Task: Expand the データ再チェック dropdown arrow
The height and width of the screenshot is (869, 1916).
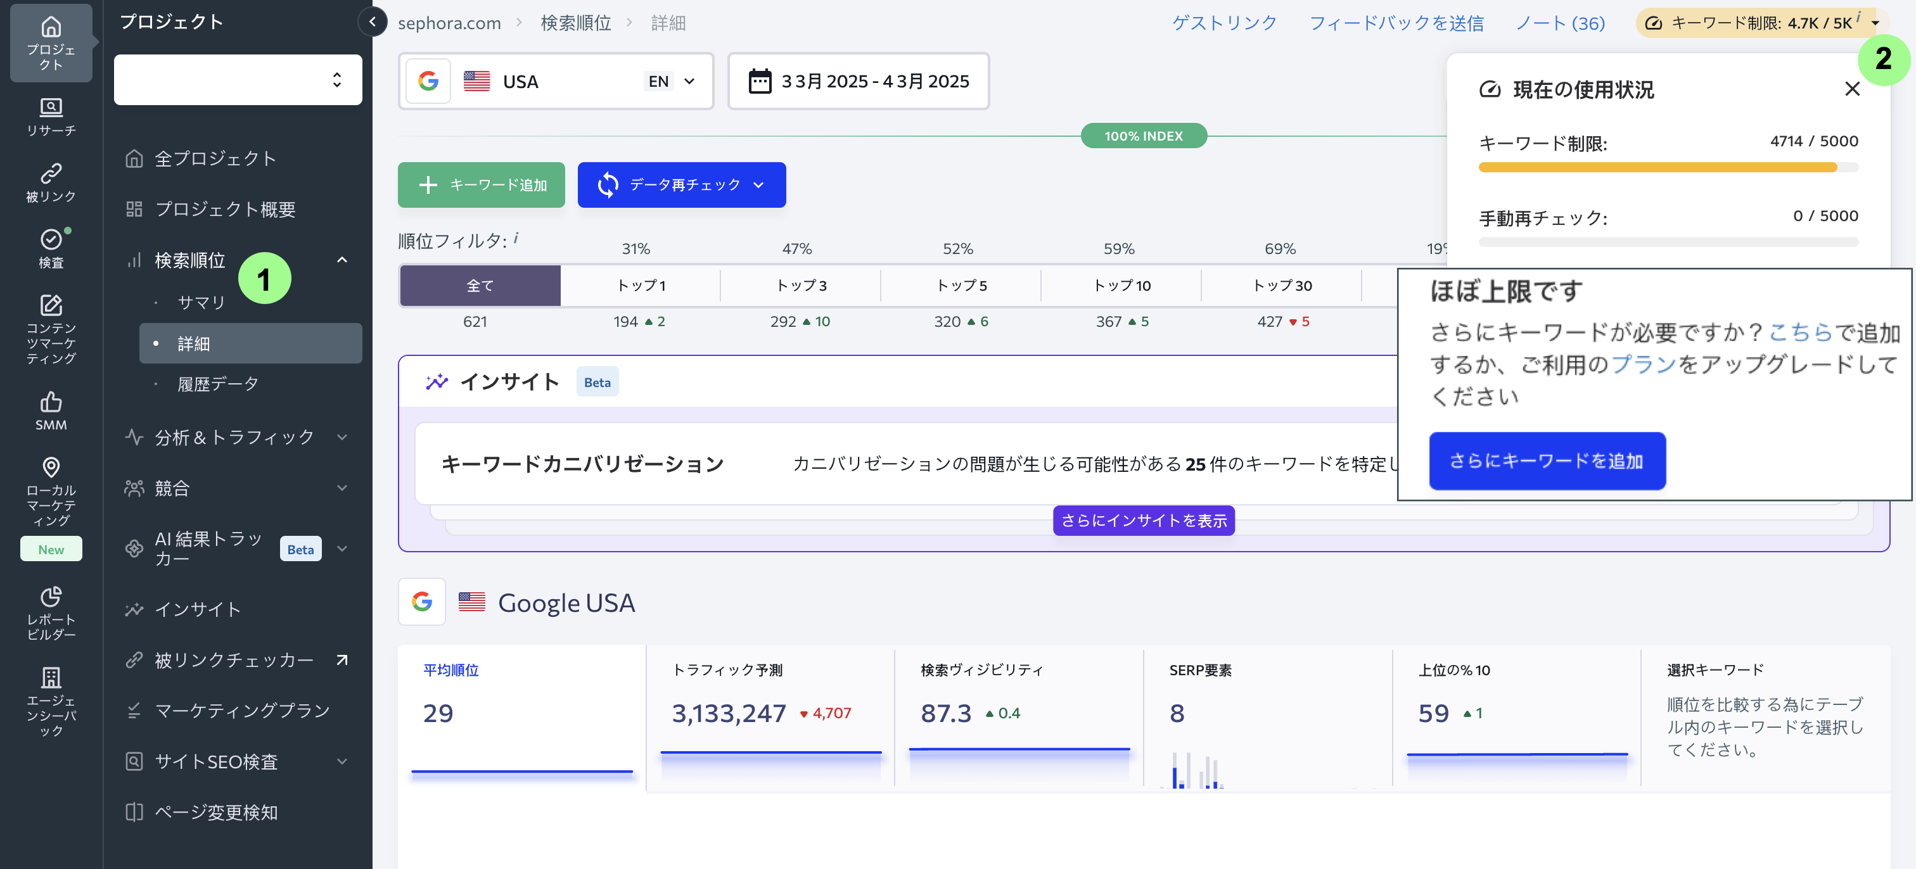Action: [x=758, y=185]
